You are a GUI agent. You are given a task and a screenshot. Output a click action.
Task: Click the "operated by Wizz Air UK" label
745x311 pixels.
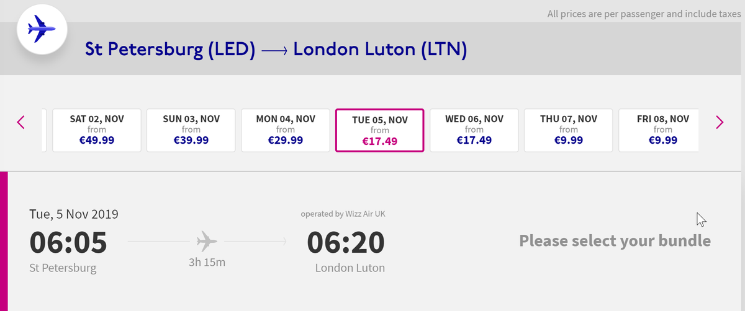(x=347, y=214)
